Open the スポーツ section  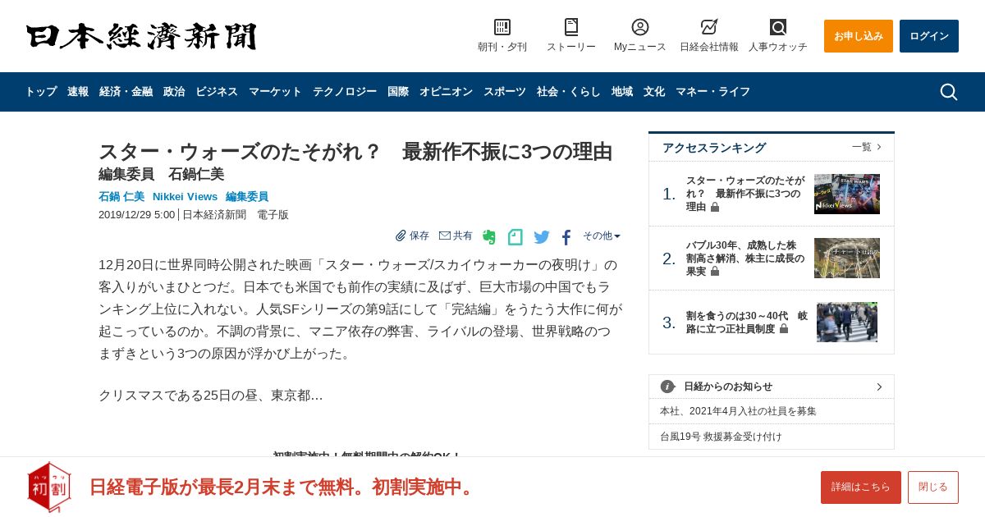(x=505, y=92)
